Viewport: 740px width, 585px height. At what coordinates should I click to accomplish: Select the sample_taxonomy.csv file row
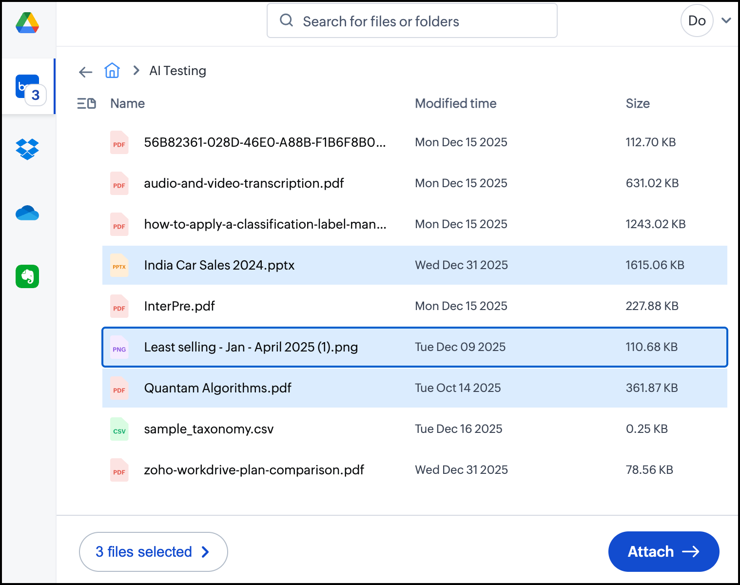[x=209, y=429]
